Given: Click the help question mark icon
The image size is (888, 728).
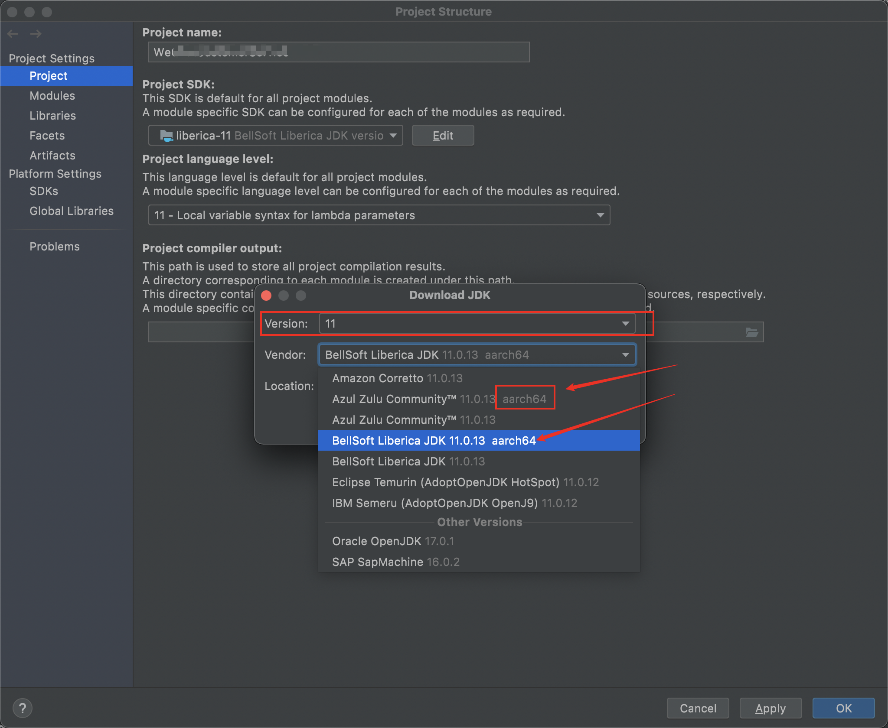Looking at the screenshot, I should click(22, 708).
